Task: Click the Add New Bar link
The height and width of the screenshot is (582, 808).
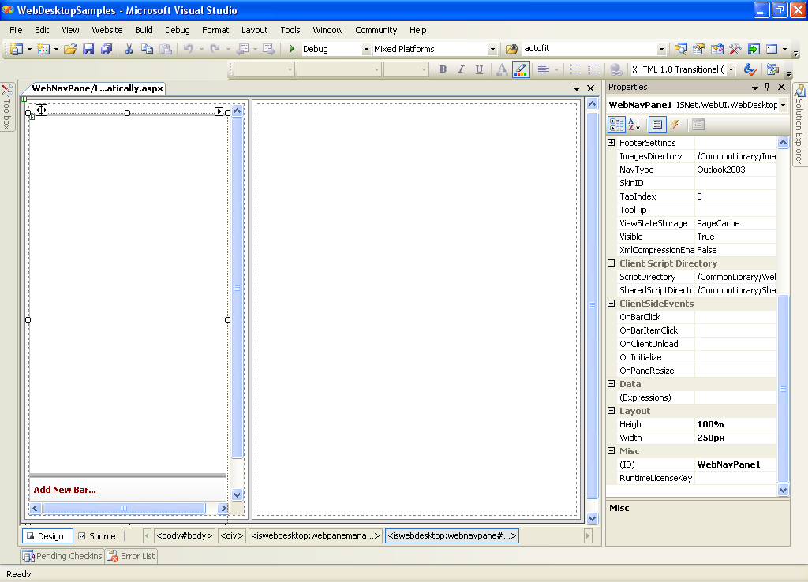Action: click(65, 490)
